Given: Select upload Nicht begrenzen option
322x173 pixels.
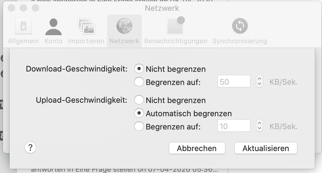Looking at the screenshot, I should (x=139, y=100).
